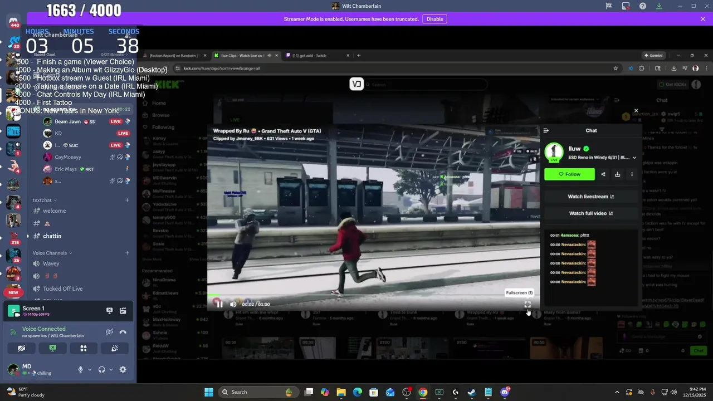The image size is (713, 401).
Task: Open activities launcher in voice panel
Action: 84,348
